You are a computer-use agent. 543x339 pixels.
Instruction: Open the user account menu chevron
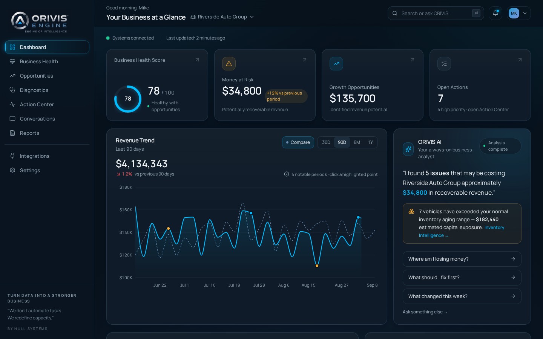click(525, 13)
